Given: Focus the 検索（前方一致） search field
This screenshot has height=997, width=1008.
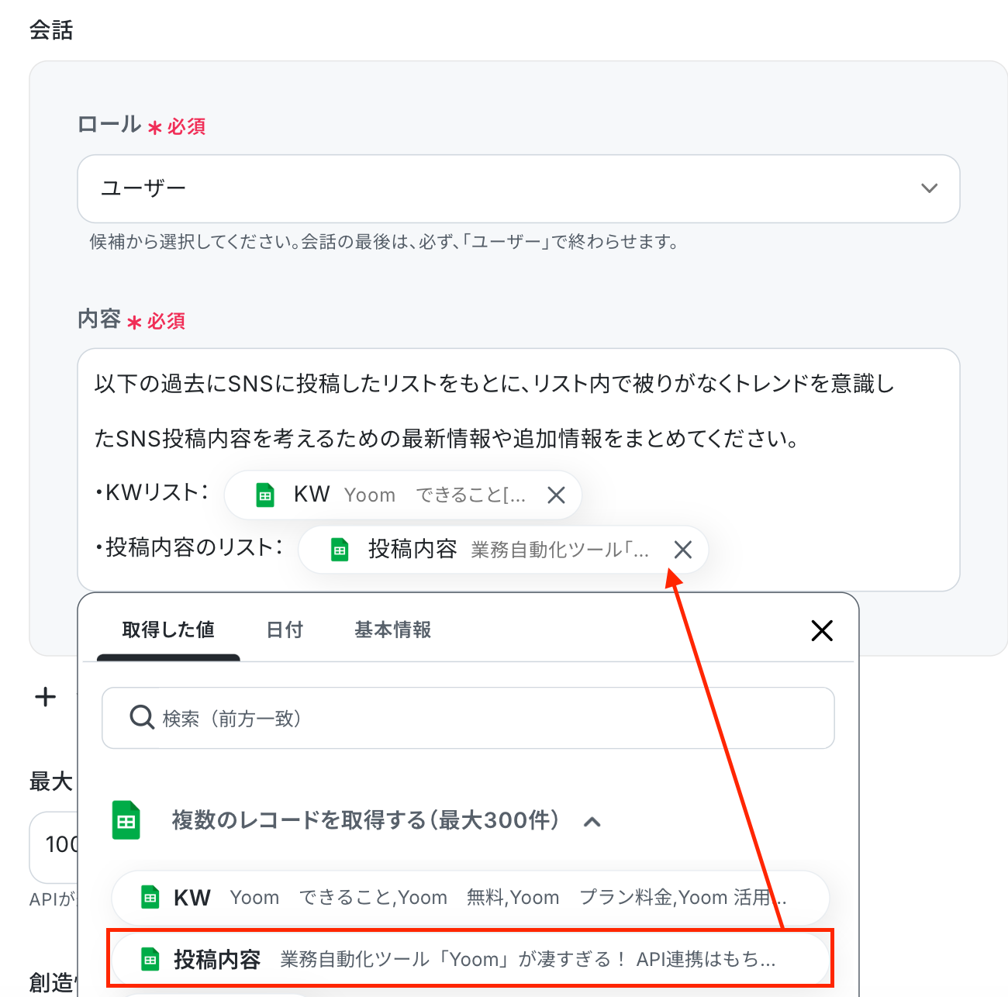Looking at the screenshot, I should [468, 718].
